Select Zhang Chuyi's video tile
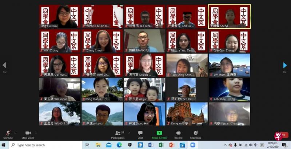291x149 pixels. pos(102,41)
